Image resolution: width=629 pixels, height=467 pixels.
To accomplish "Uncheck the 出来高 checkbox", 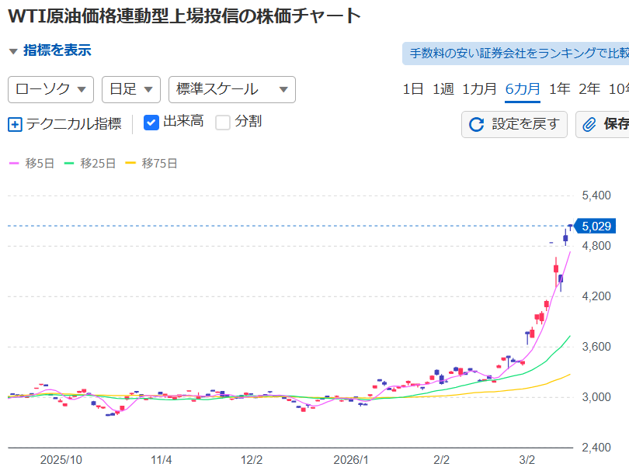I will pyautogui.click(x=152, y=123).
